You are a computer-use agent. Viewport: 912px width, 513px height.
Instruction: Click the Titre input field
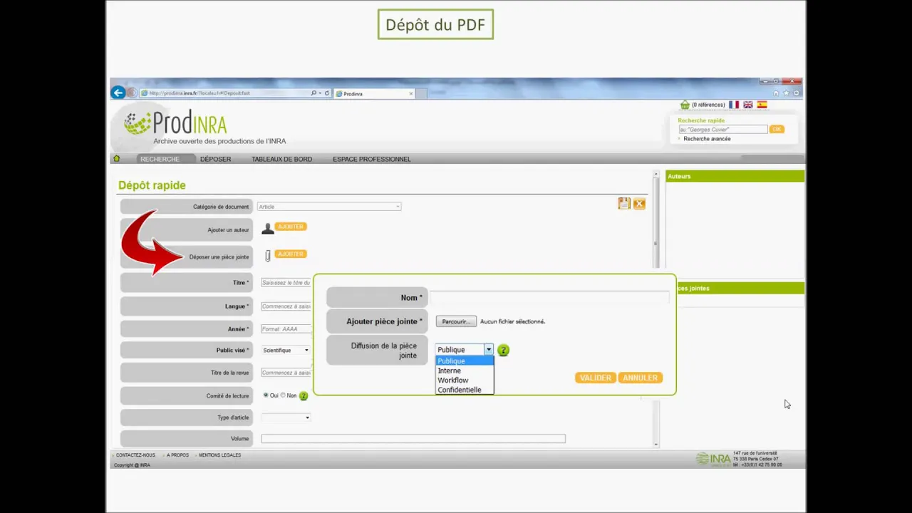pyautogui.click(x=286, y=283)
